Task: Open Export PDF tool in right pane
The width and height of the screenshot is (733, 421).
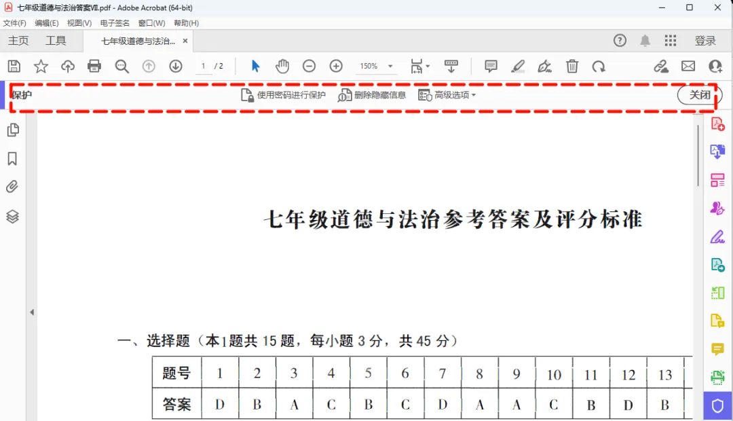Action: click(717, 151)
